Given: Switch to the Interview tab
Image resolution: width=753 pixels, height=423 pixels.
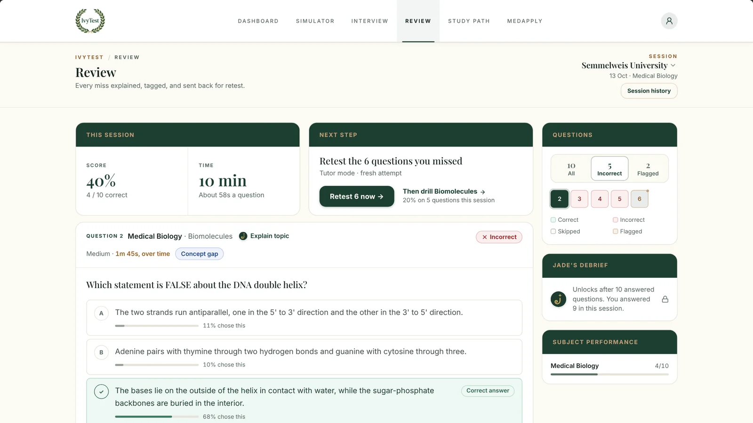Looking at the screenshot, I should [369, 21].
